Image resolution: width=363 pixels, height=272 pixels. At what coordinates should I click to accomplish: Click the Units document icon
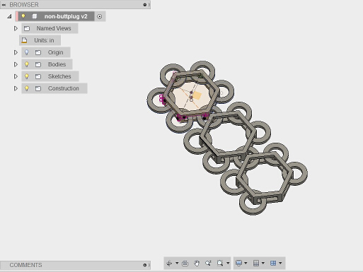click(24, 40)
